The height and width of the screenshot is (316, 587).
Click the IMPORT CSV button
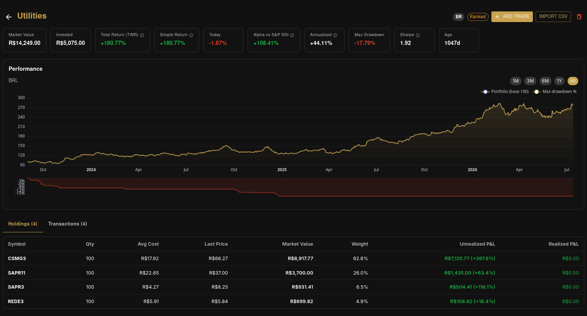click(553, 17)
